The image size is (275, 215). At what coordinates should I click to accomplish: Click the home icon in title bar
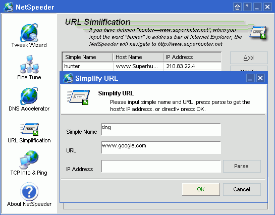pos(237,7)
